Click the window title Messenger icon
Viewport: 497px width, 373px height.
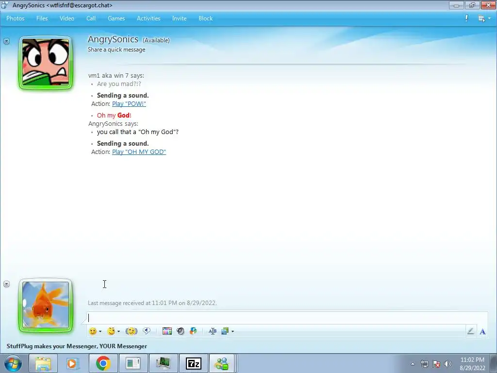(5, 5)
